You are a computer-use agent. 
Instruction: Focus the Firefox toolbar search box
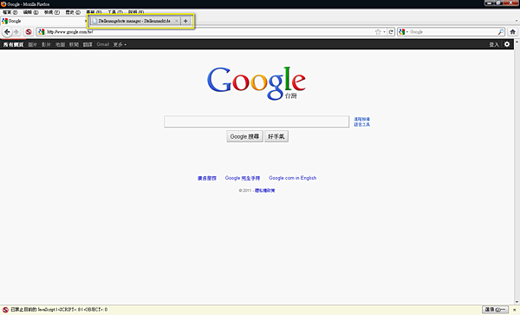click(451, 32)
